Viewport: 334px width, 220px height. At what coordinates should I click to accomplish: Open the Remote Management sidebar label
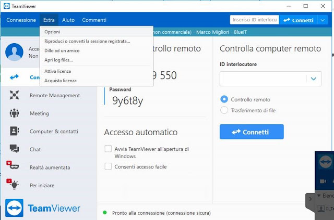[x=55, y=95]
